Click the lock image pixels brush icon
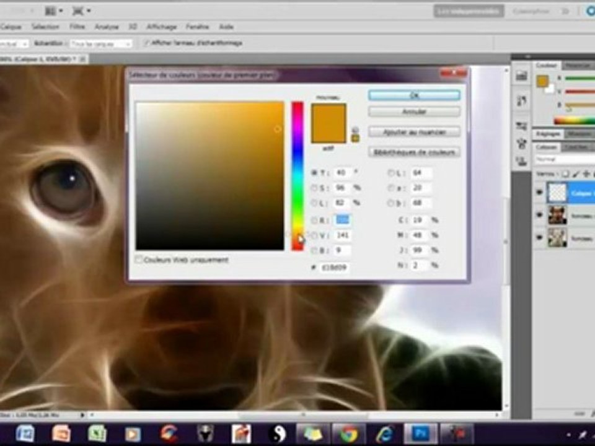The width and height of the screenshot is (595, 446). (x=576, y=174)
